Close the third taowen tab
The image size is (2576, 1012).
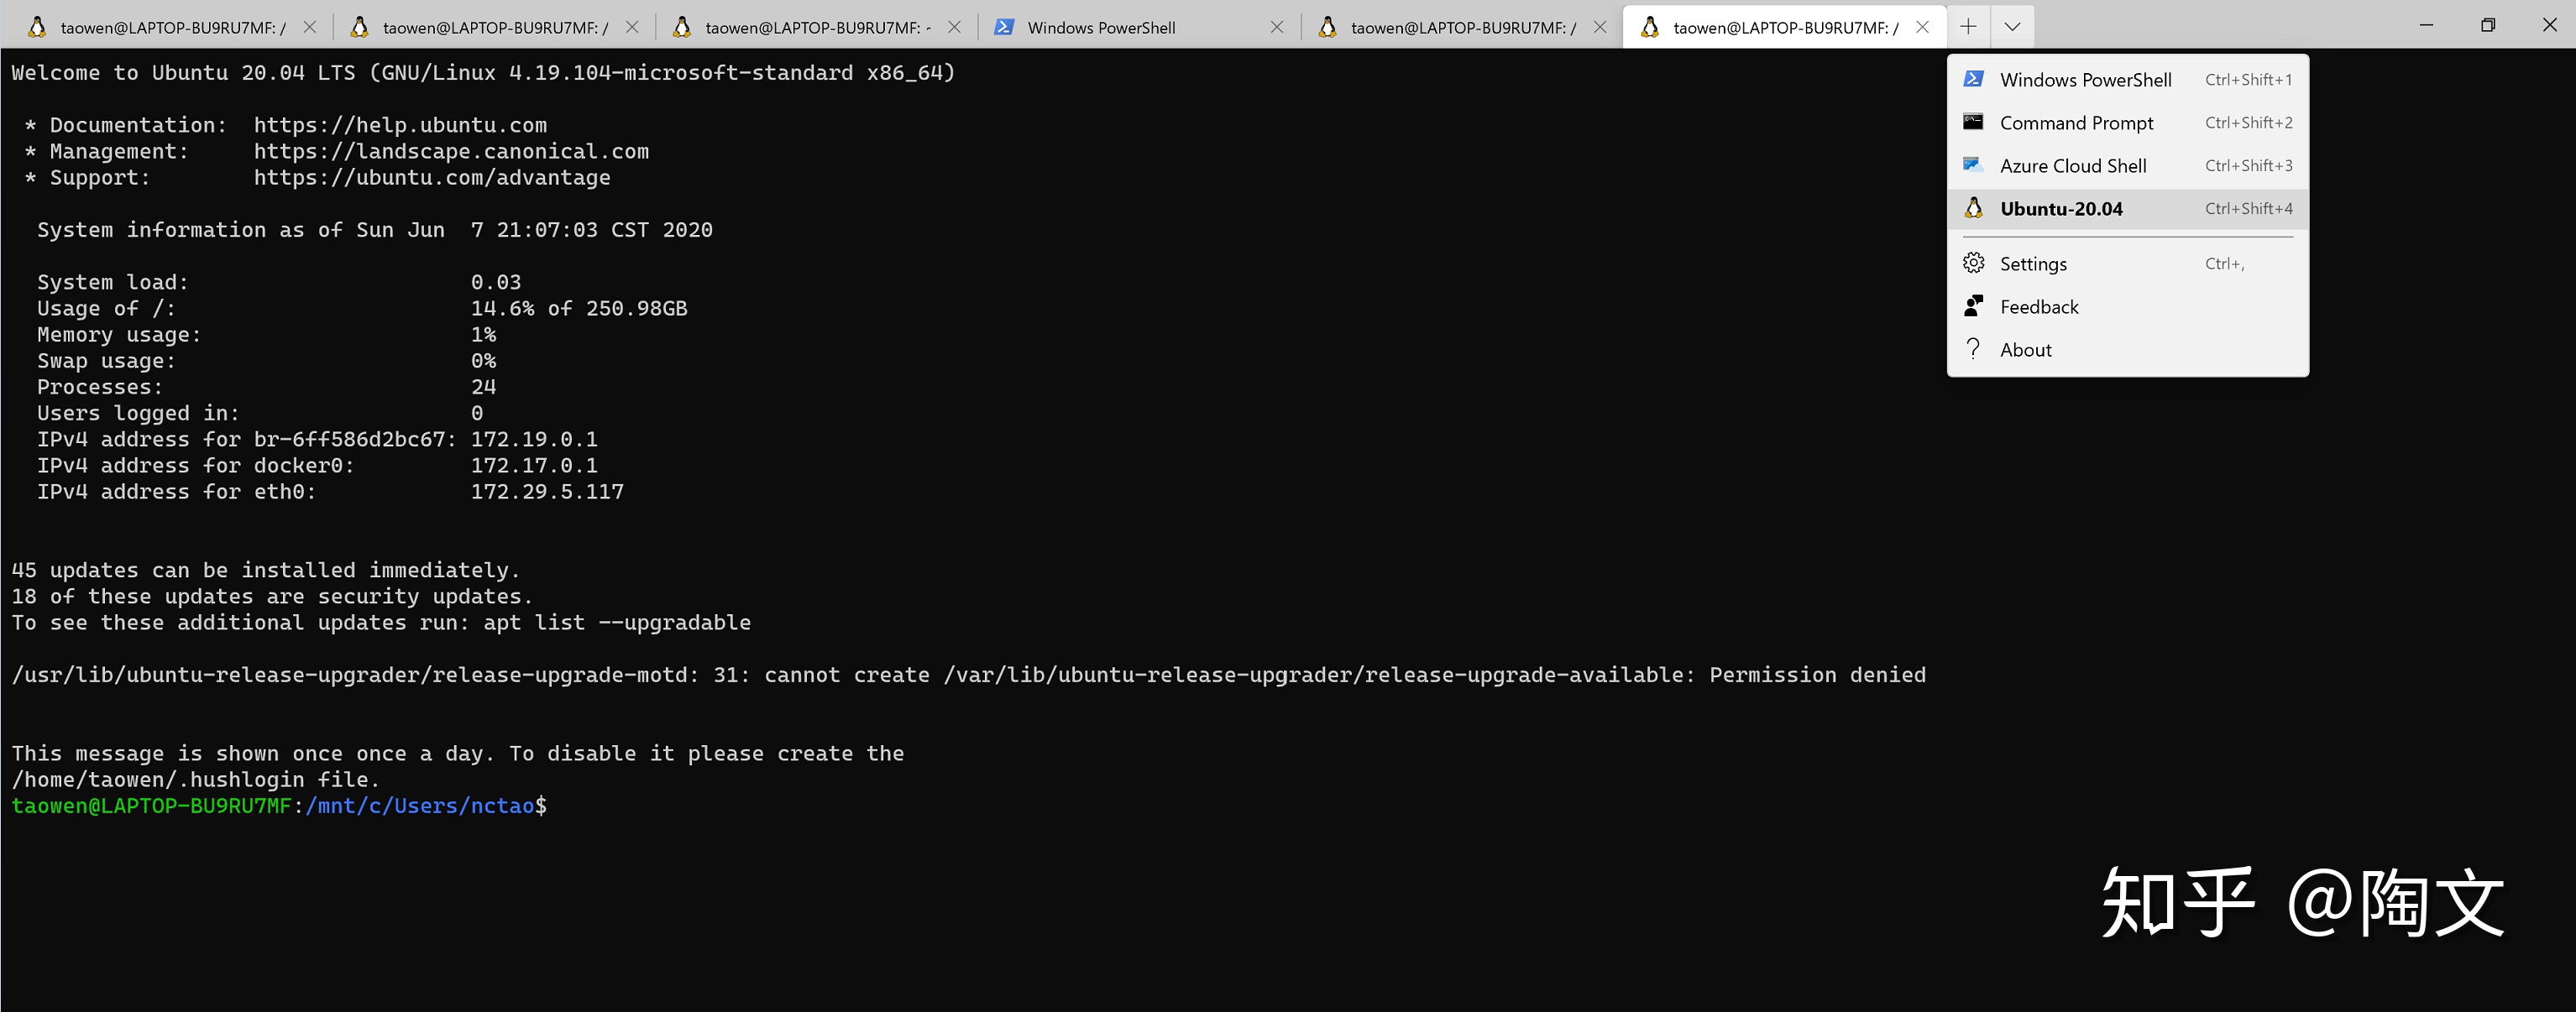point(954,27)
